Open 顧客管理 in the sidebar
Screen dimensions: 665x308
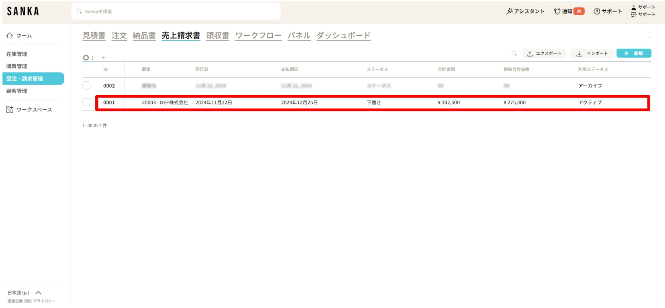tap(17, 91)
